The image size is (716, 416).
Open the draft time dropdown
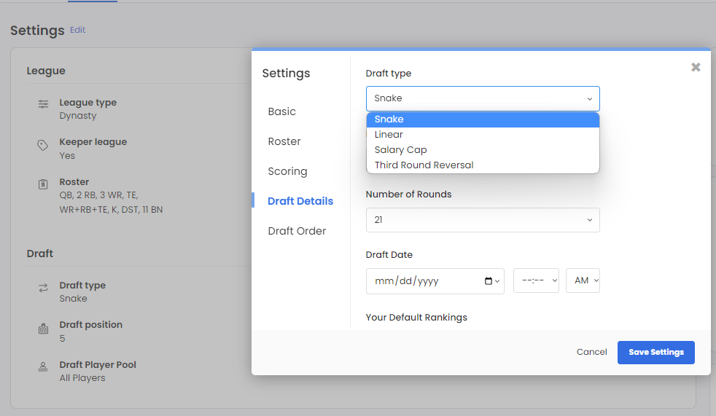point(536,281)
